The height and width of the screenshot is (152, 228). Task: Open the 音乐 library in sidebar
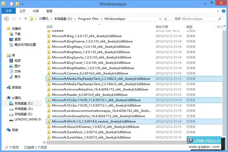[17, 77]
